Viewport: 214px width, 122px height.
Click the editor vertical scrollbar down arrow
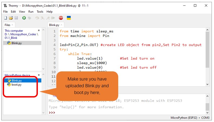(208, 84)
